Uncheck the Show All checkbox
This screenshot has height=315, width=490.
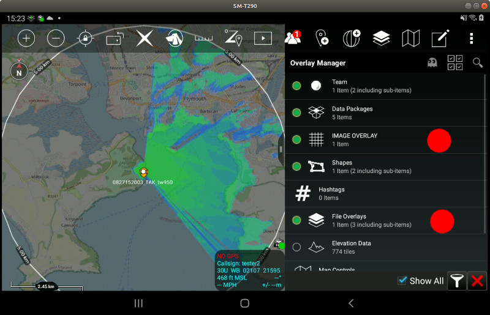[402, 281]
